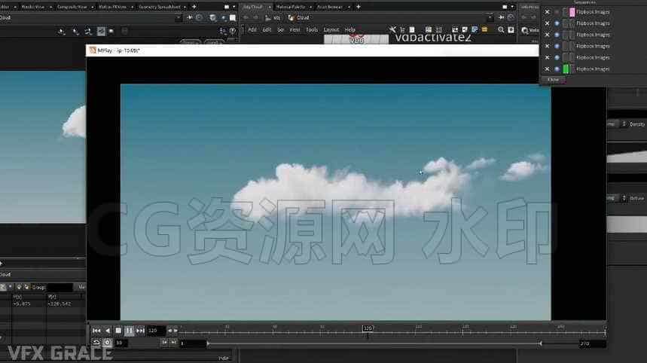
Task: Open network editor wrench tools icon
Action: [x=392, y=29]
